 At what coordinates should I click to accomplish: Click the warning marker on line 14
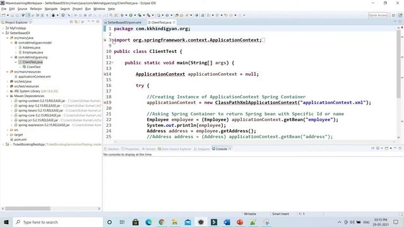105,74
